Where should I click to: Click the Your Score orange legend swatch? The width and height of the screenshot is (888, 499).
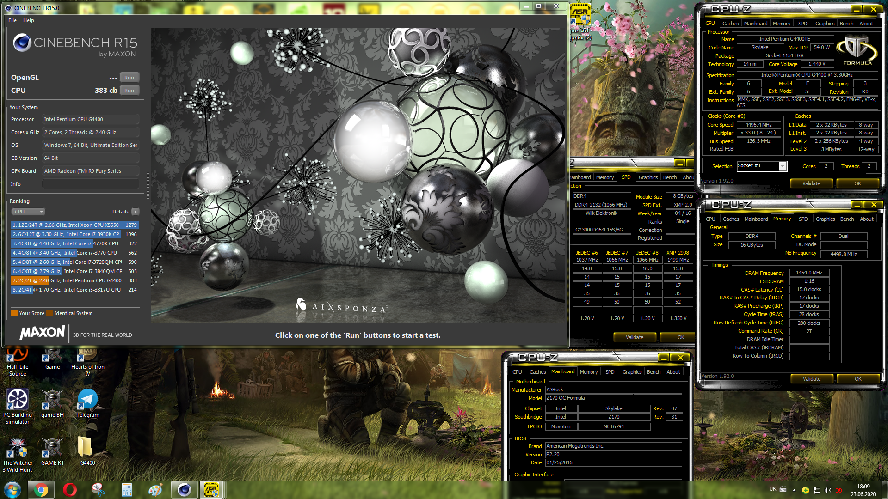(x=14, y=313)
